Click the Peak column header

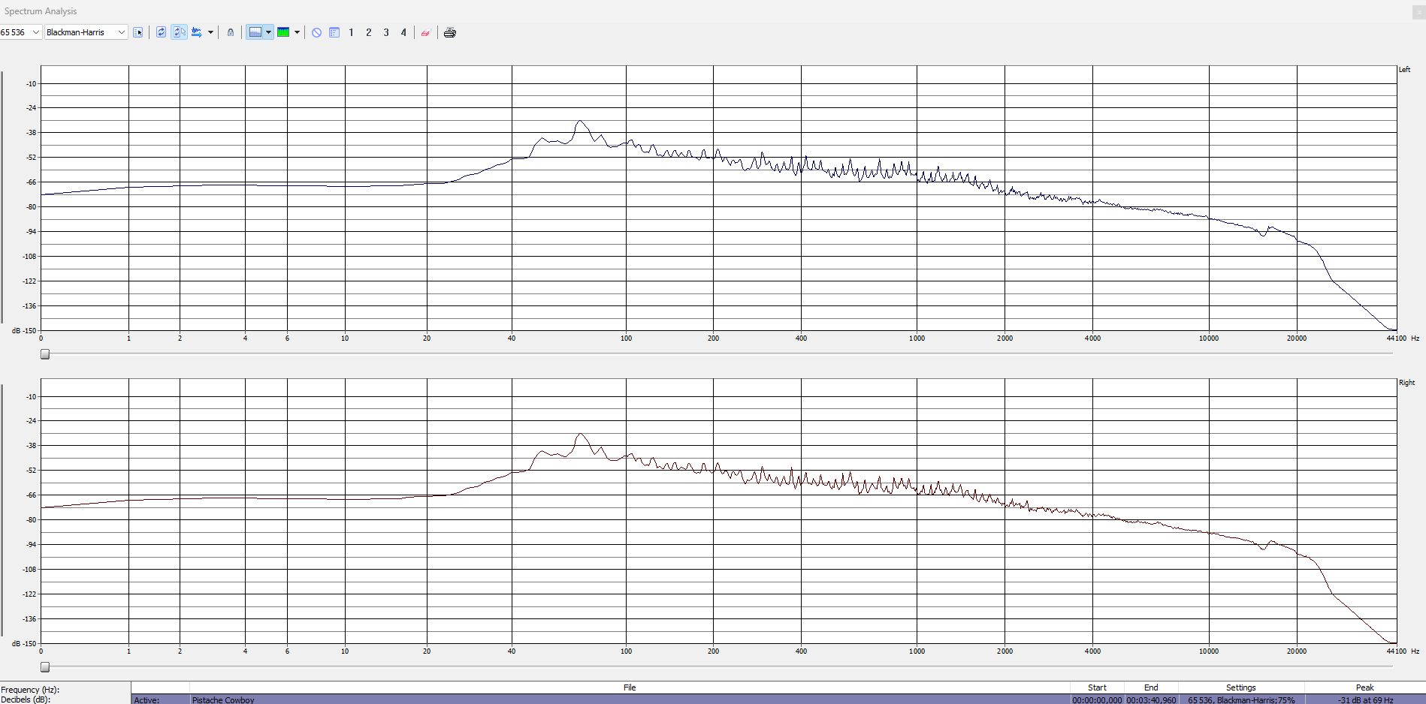(1364, 687)
